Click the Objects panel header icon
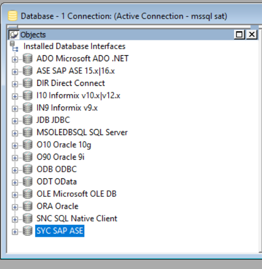The image size is (262, 269). coord(14,34)
